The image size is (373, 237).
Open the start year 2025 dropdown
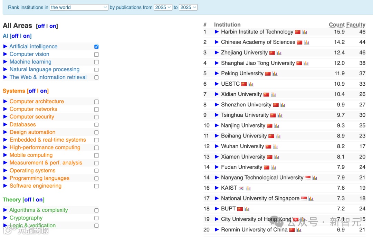(163, 7)
